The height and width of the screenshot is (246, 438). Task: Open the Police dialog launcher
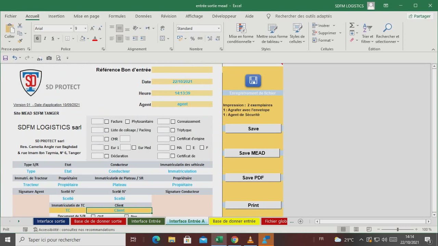click(x=103, y=49)
